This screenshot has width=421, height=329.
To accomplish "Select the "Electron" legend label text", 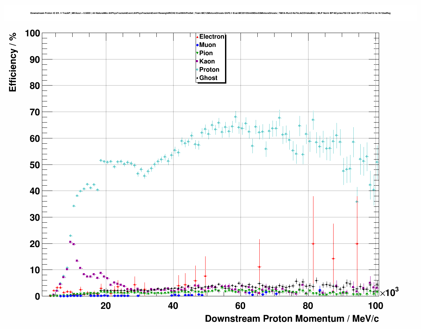I will point(212,37).
